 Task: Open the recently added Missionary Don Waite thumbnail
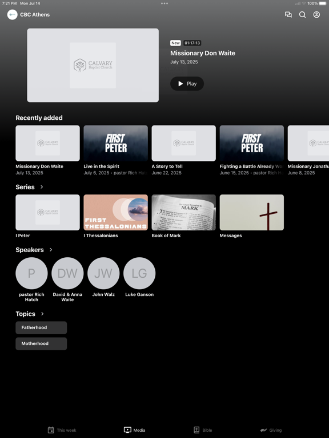(x=47, y=143)
